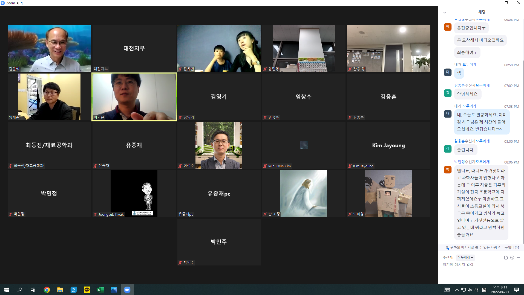Show hidden system tray icons

coord(457,290)
